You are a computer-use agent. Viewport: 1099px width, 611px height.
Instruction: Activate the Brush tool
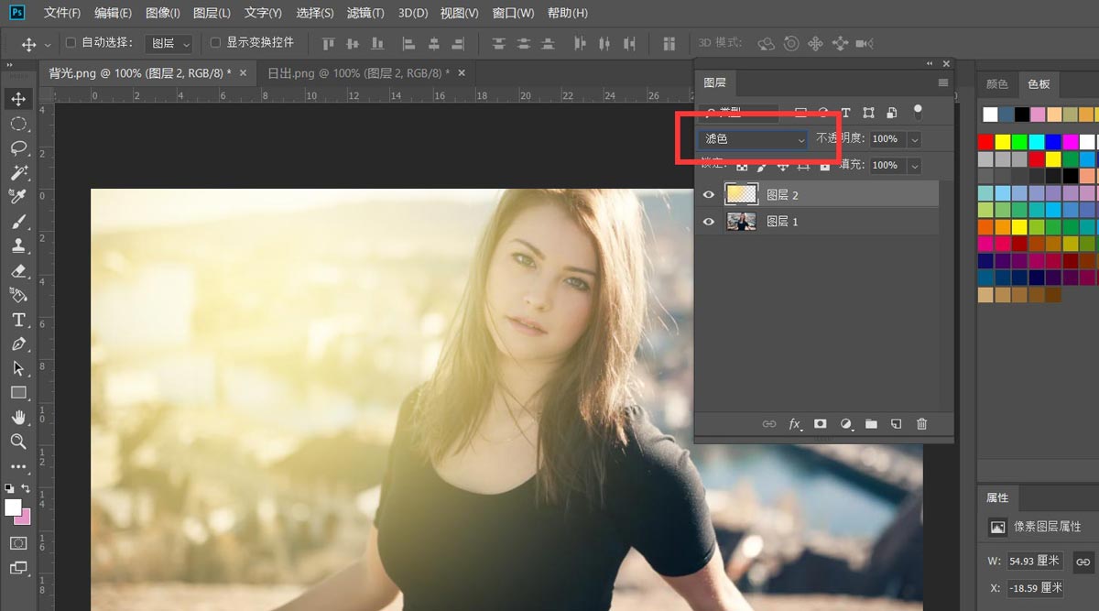tap(18, 222)
